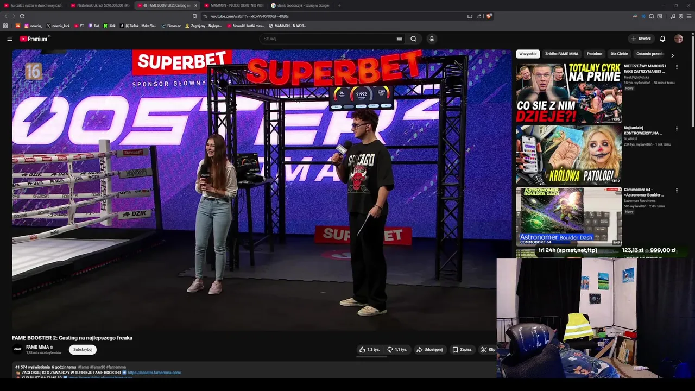Go to YouTube Premium home logo
Image resolution: width=695 pixels, height=391 pixels.
tap(34, 39)
